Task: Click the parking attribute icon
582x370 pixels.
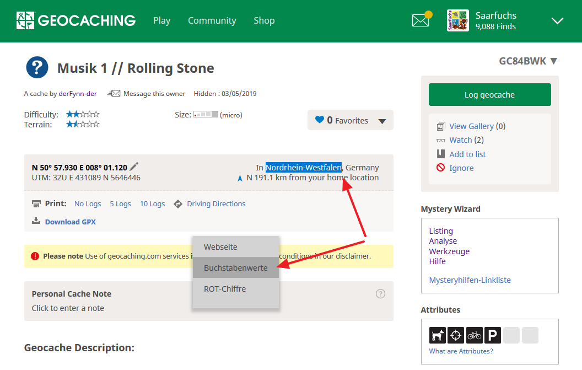Action: point(493,335)
